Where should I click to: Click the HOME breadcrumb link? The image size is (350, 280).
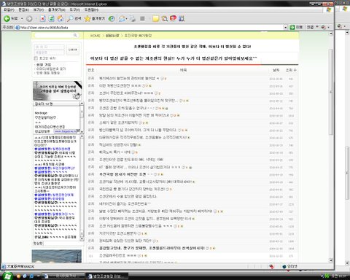(96, 36)
